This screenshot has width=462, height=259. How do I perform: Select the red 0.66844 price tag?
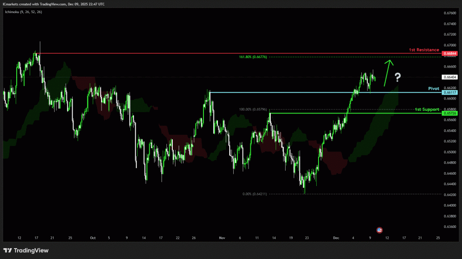click(x=450, y=54)
